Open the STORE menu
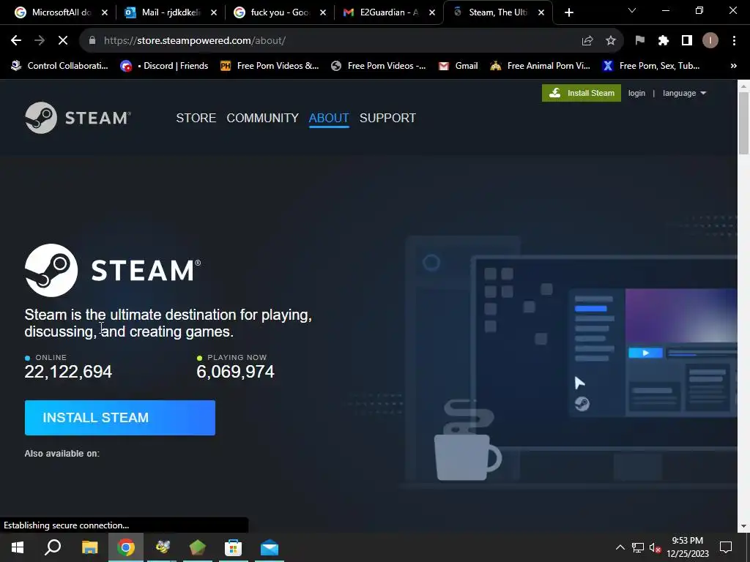The image size is (750, 562). click(196, 118)
